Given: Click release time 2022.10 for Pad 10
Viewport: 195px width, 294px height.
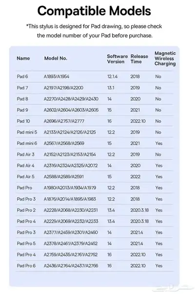Looking at the screenshot, I should click(x=138, y=121).
